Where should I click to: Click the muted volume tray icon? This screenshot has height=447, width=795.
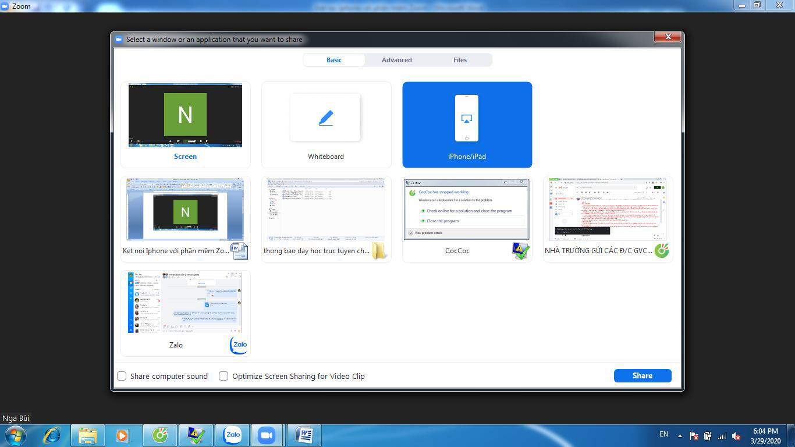(x=736, y=436)
